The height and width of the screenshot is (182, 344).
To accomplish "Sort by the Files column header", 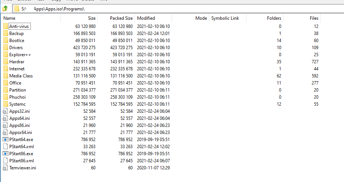I will tap(302, 18).
